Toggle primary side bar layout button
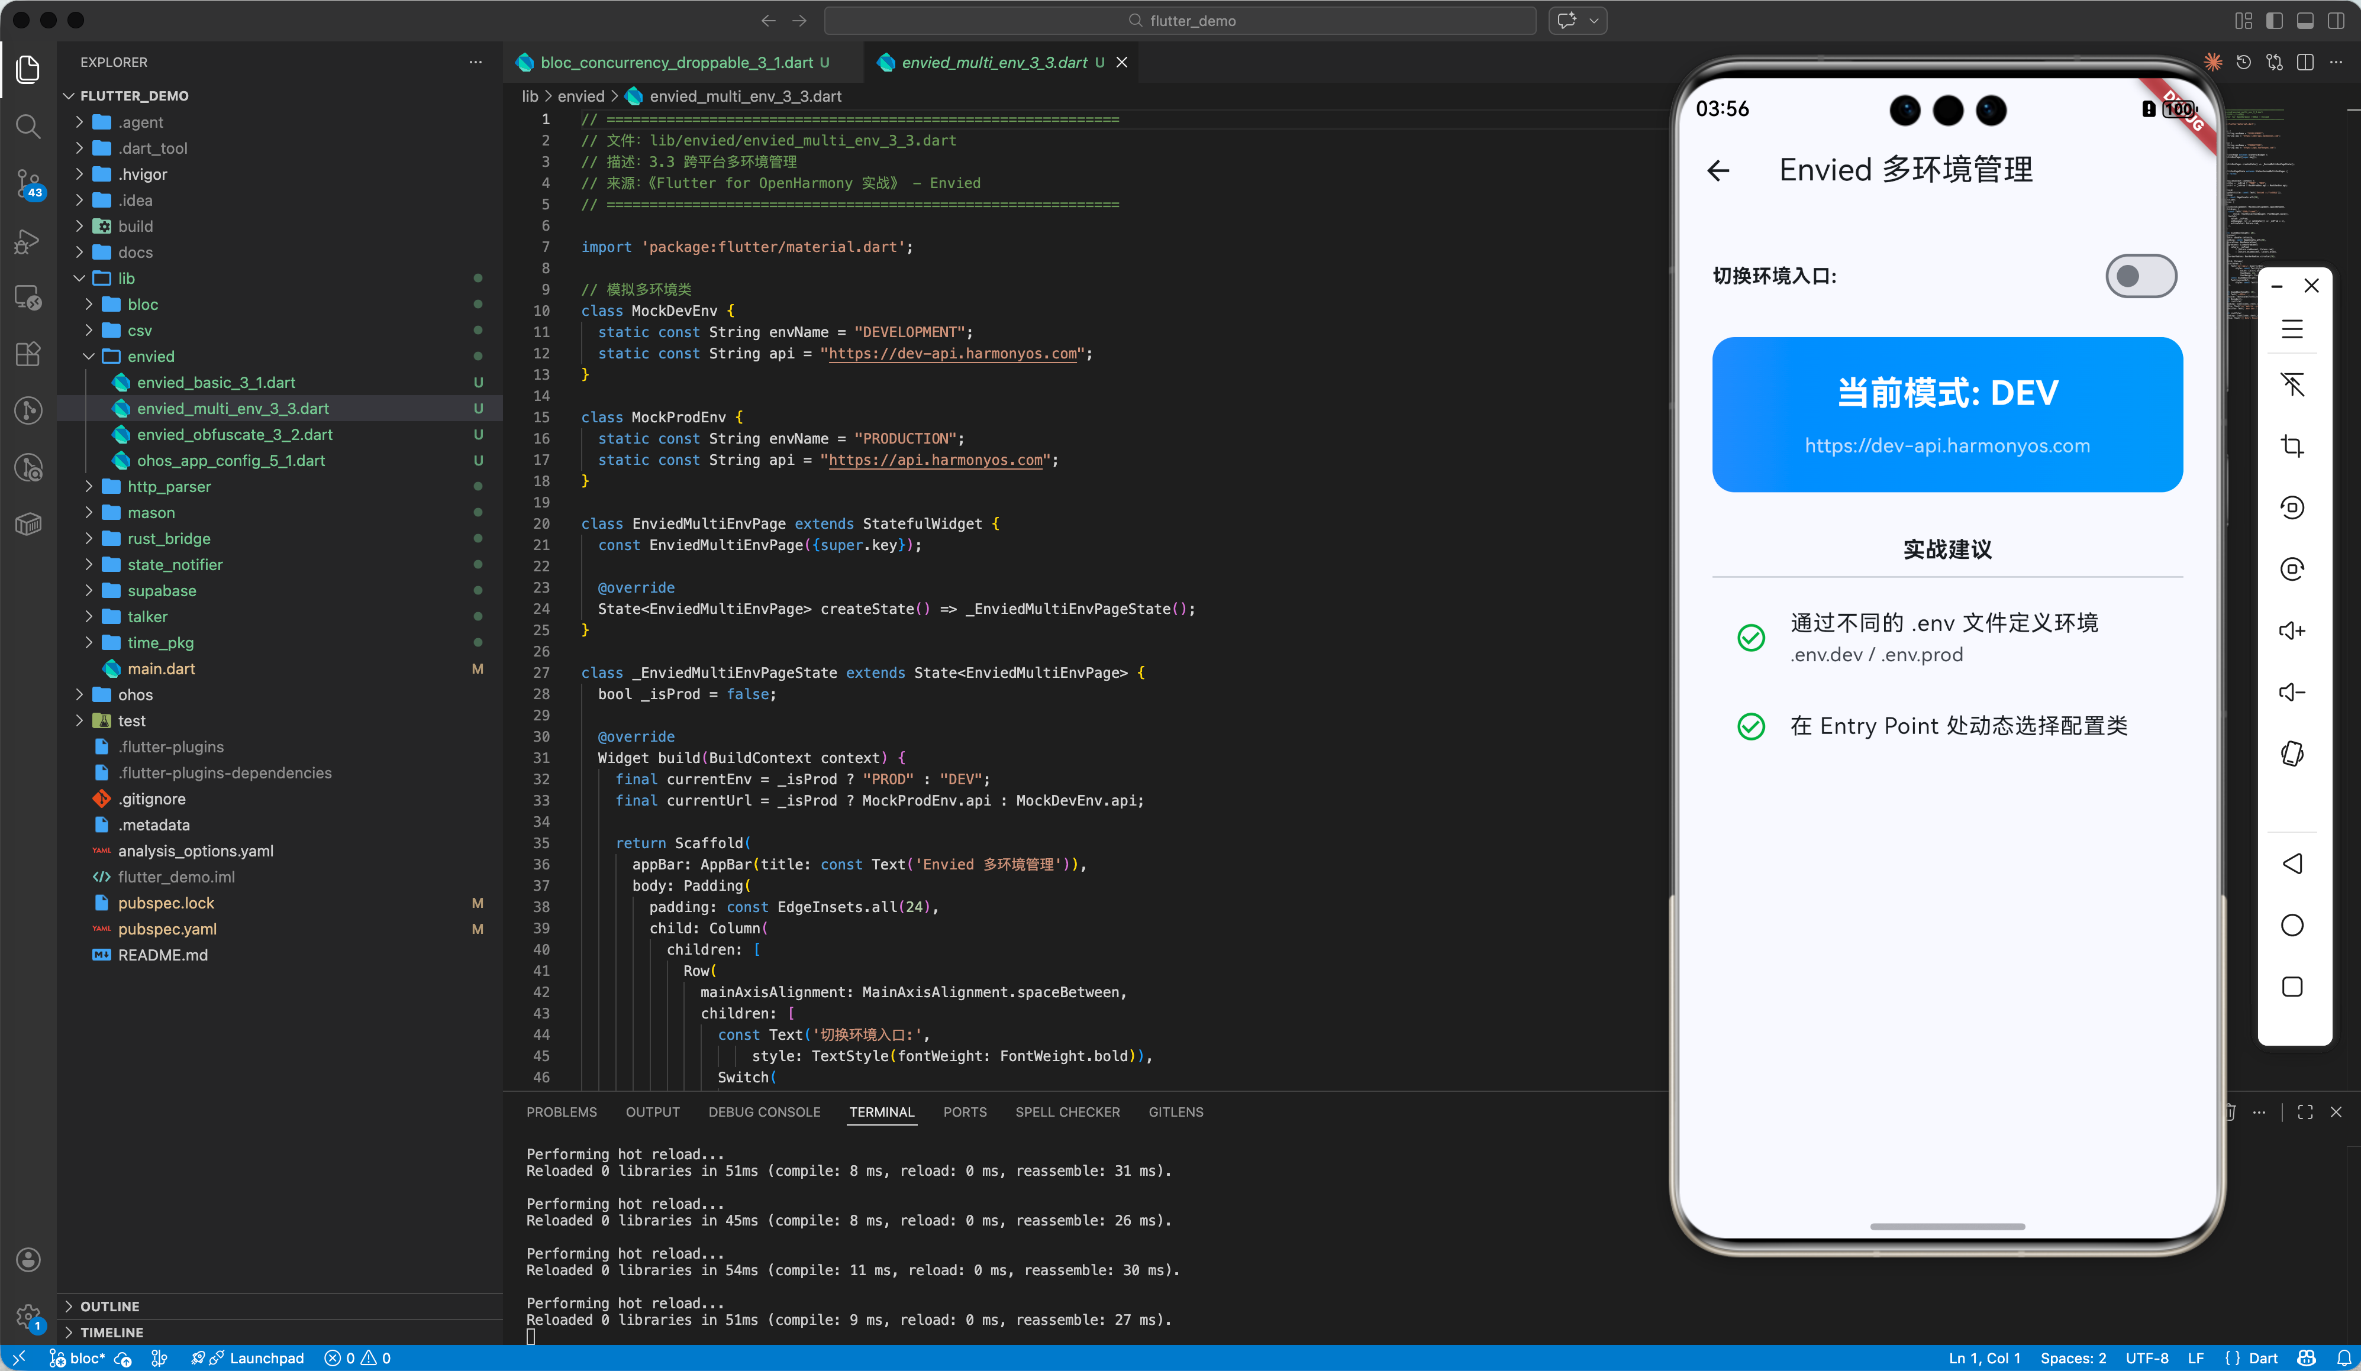 pos(2274,21)
